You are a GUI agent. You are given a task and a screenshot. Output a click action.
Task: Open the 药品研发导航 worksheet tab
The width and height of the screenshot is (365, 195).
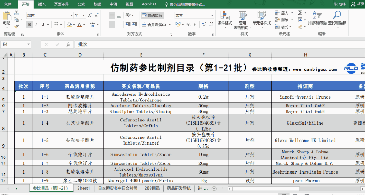coord(179,188)
